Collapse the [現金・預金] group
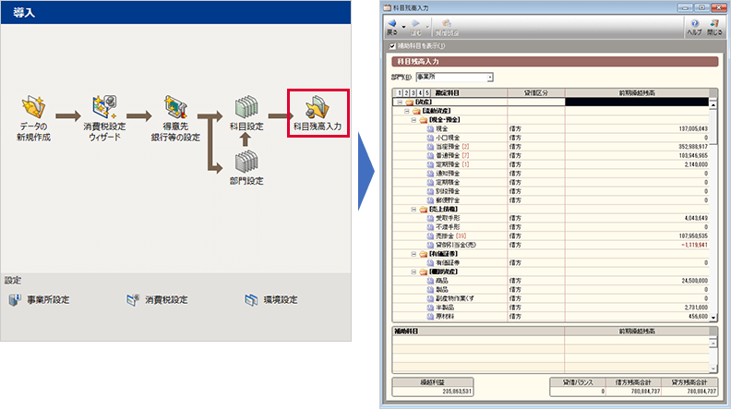Screen dimensions: 731x410 coord(415,120)
